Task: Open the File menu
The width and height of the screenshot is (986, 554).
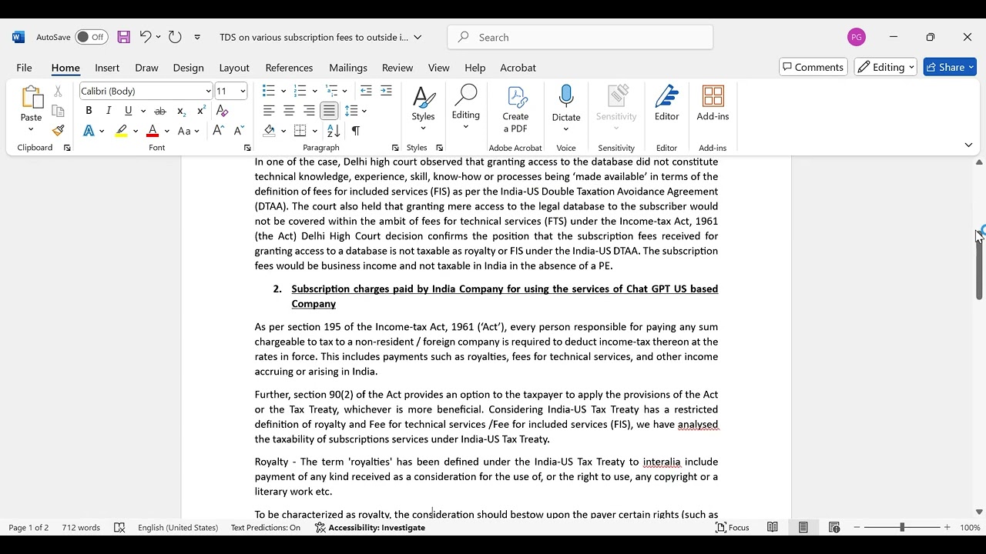Action: 24,68
